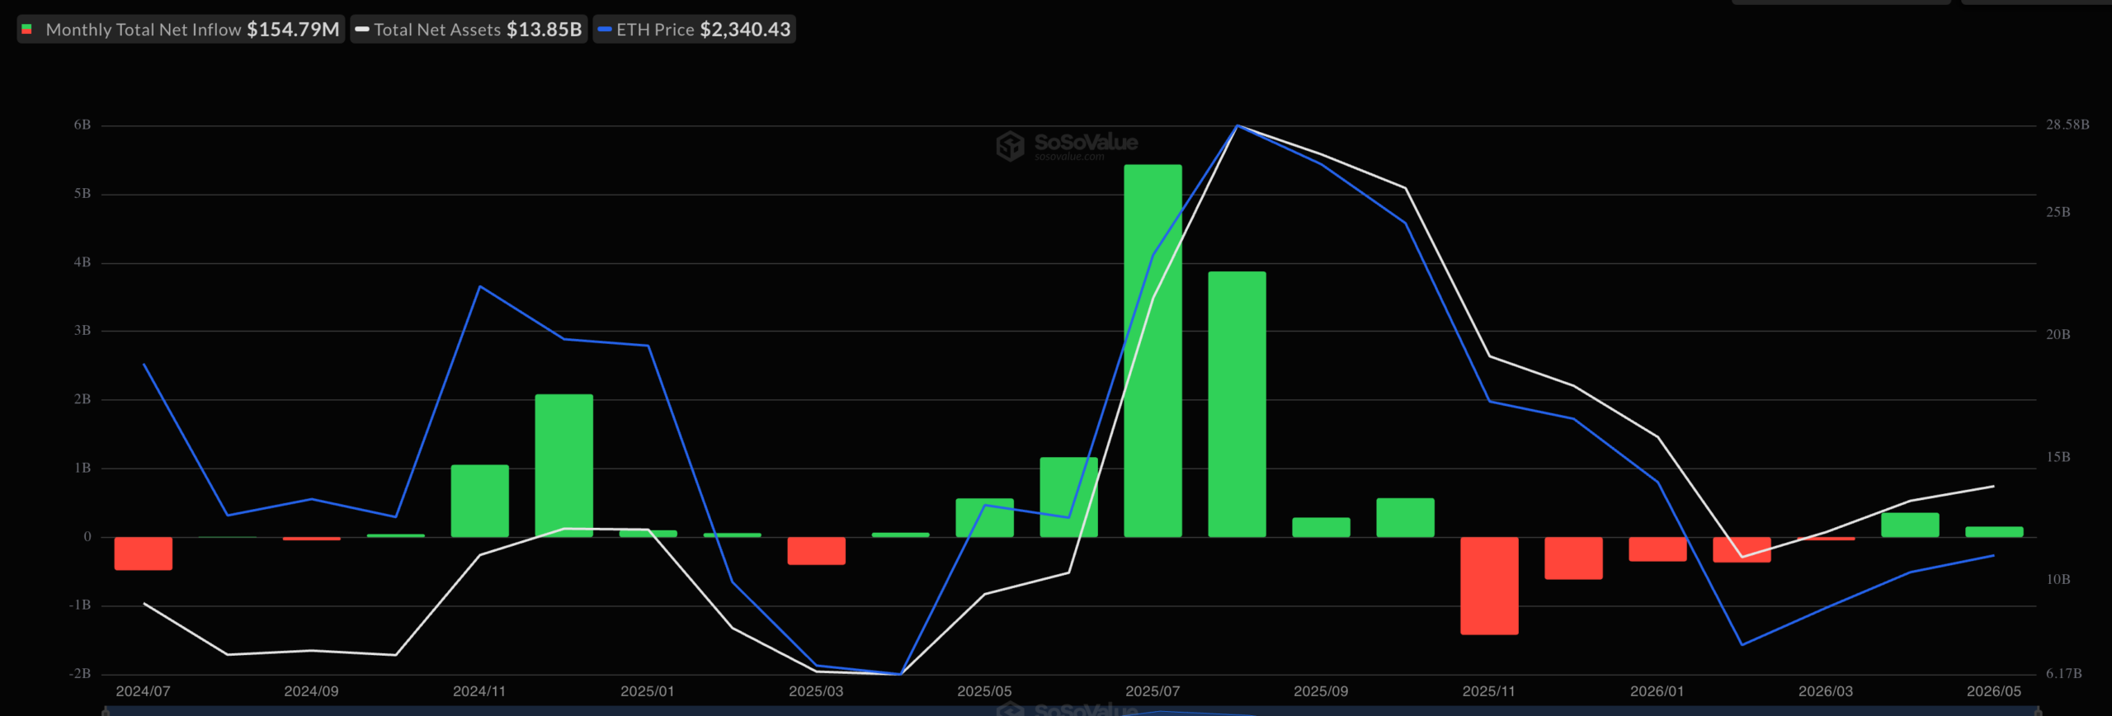Click the December 2025 red outflow bar

click(1574, 558)
